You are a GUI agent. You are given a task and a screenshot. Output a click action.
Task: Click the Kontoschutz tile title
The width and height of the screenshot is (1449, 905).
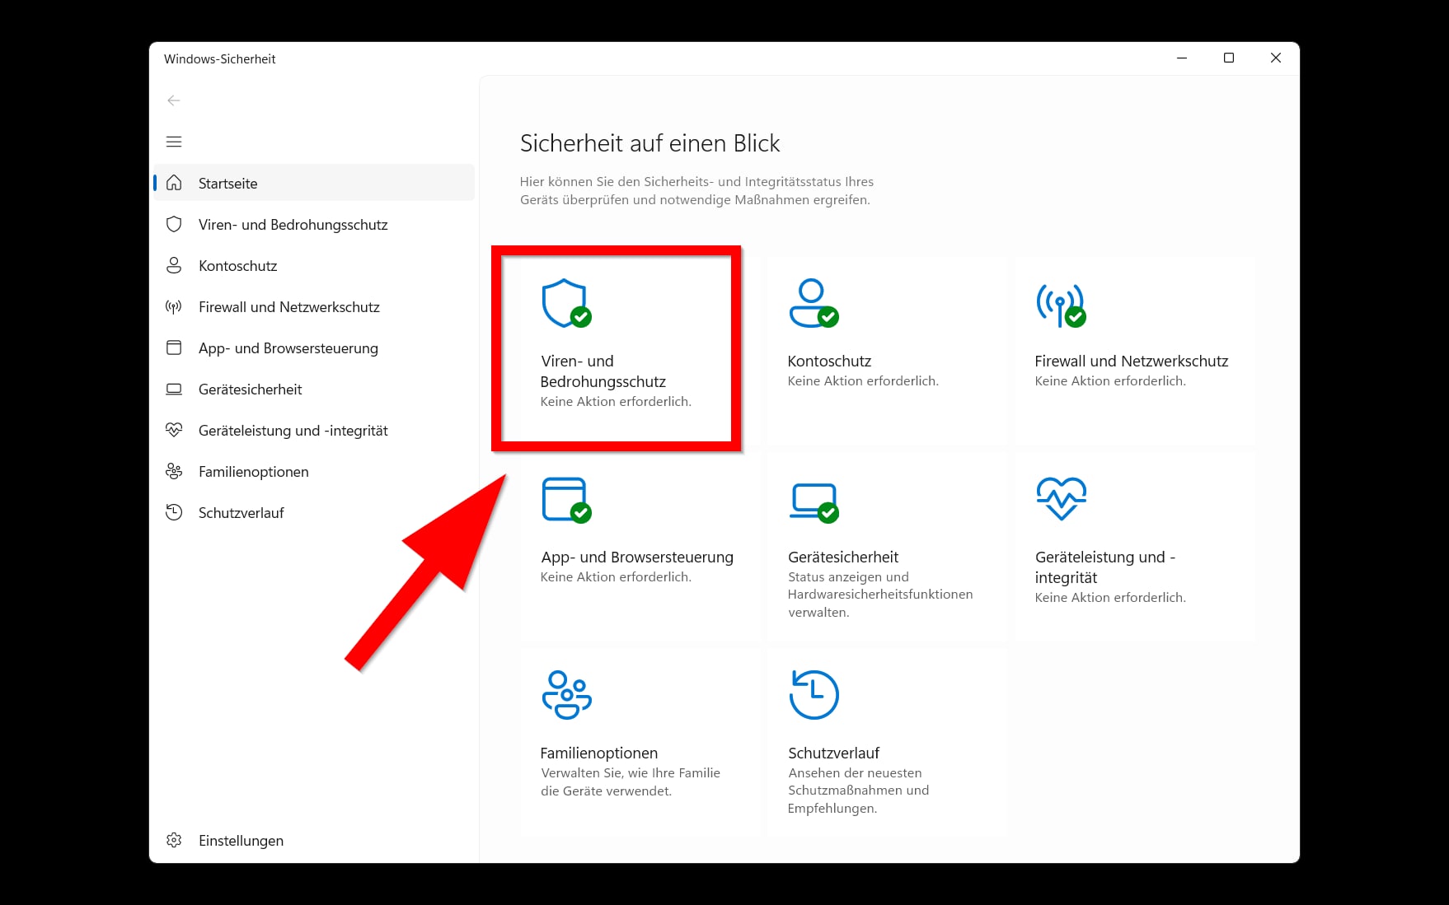click(x=829, y=361)
